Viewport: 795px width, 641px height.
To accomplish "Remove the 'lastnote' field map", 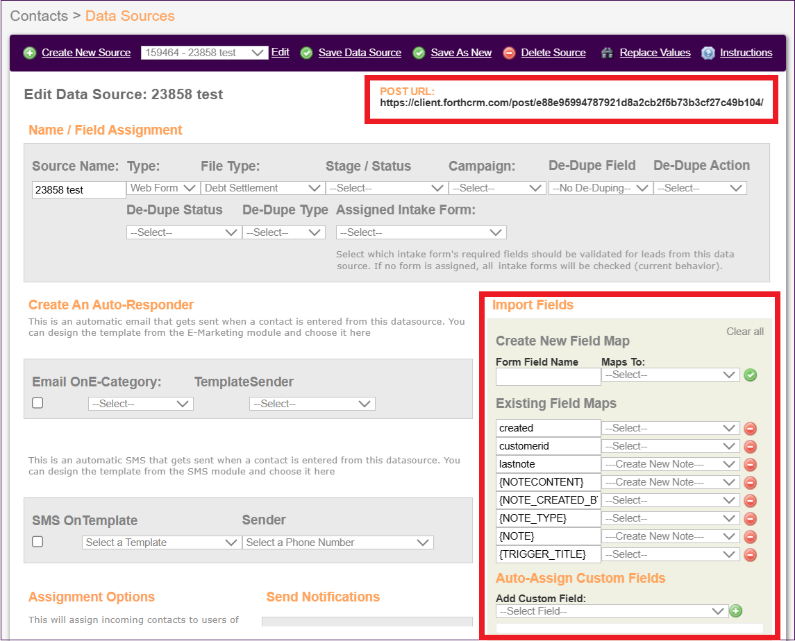I will (x=751, y=465).
